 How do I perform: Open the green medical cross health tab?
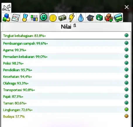pyautogui.click(x=99, y=18)
